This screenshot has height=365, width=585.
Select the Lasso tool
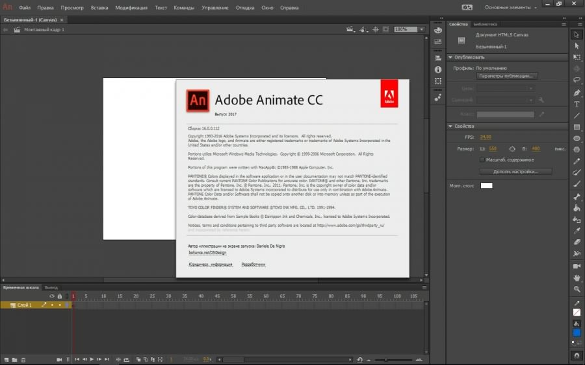[577, 80]
